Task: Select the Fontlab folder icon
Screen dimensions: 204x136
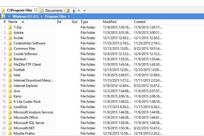Action: pyautogui.click(x=10, y=70)
